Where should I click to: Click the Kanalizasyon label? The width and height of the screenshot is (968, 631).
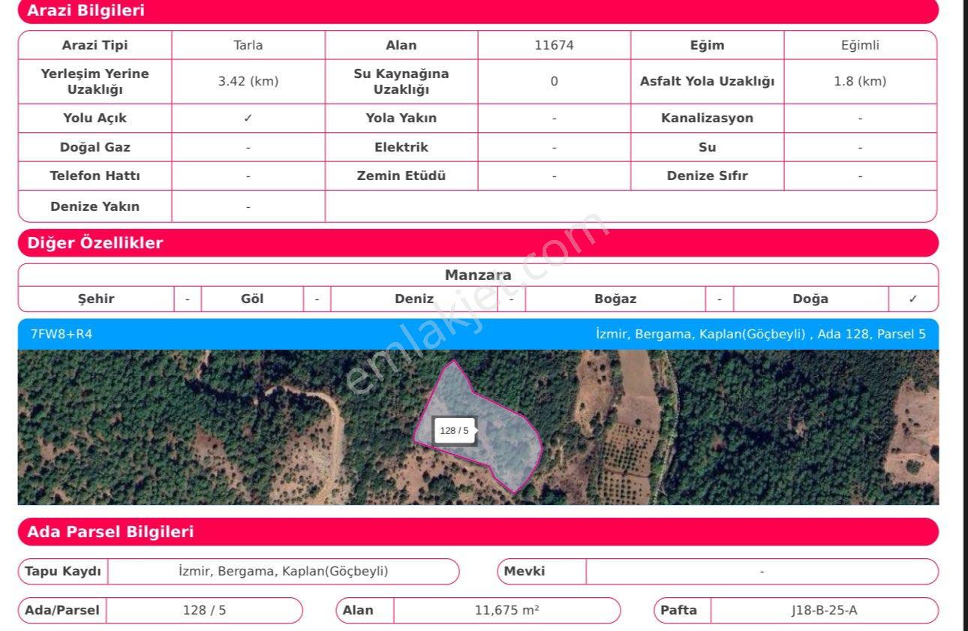pyautogui.click(x=707, y=119)
